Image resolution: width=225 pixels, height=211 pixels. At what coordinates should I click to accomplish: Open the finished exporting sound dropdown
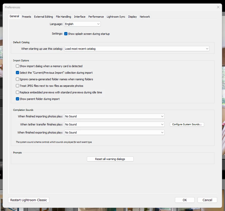tap(114, 133)
